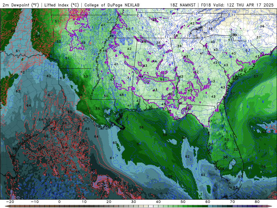This screenshot has width=277, height=208.
Task: Click the '70' label on the color scale
Action: click(x=232, y=202)
